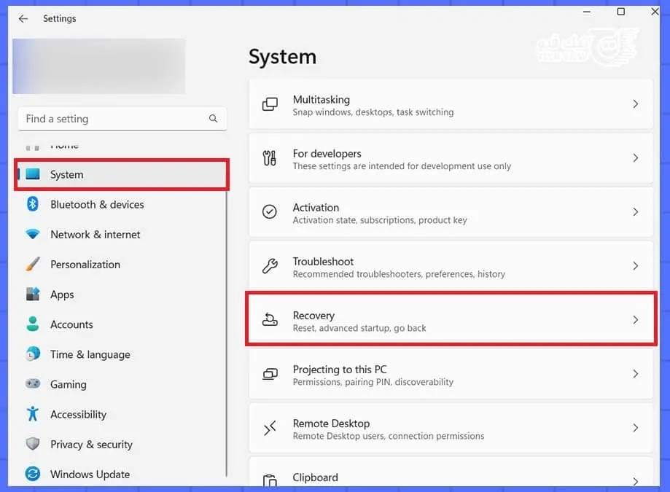
Task: Click the Clipboard icon
Action: tap(270, 480)
